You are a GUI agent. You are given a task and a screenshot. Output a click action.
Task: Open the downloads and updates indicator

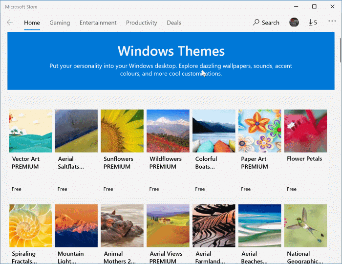click(x=313, y=22)
